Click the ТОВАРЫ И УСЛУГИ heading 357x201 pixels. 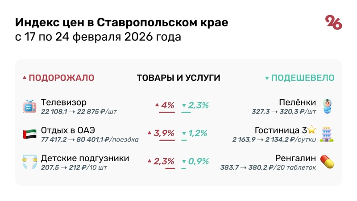[178, 78]
